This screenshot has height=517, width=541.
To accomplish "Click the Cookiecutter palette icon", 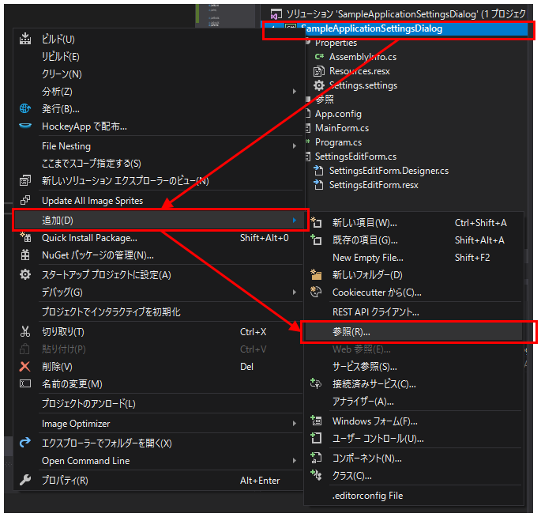I will pyautogui.click(x=316, y=292).
